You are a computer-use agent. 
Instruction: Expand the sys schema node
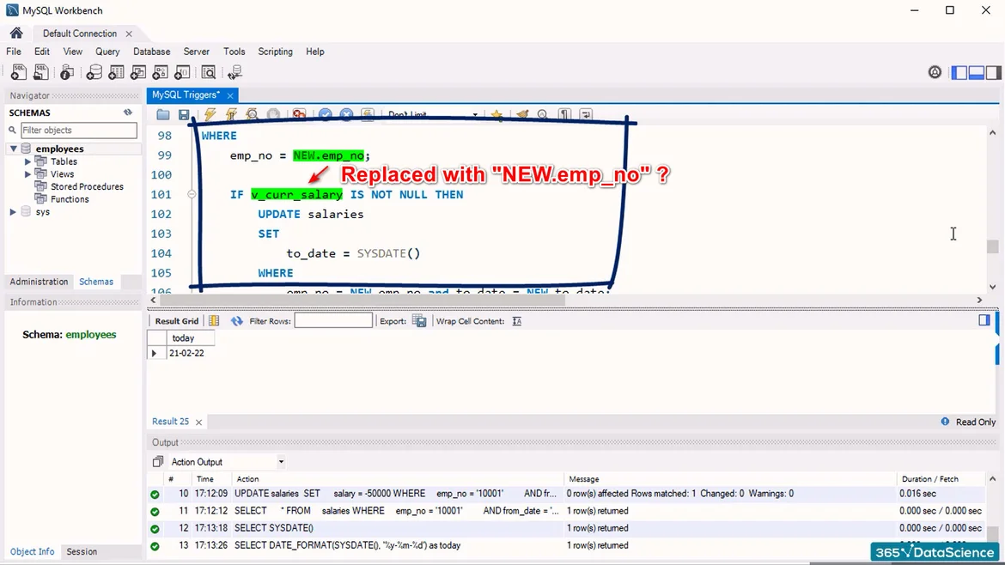point(14,212)
